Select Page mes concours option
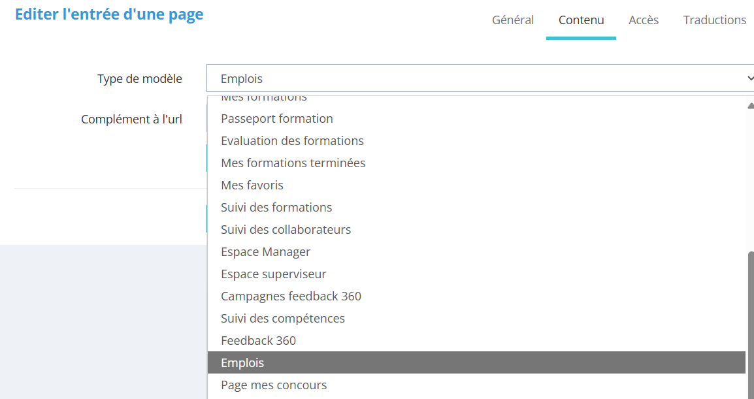Viewport: 754px width, 399px height. 274,385
